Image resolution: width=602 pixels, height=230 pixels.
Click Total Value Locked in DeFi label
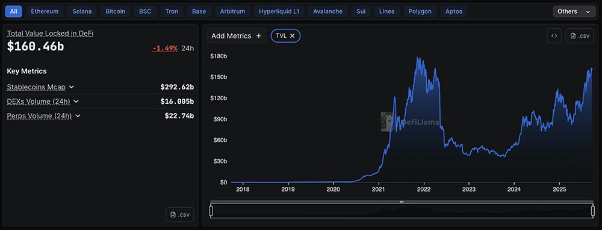[x=51, y=33]
